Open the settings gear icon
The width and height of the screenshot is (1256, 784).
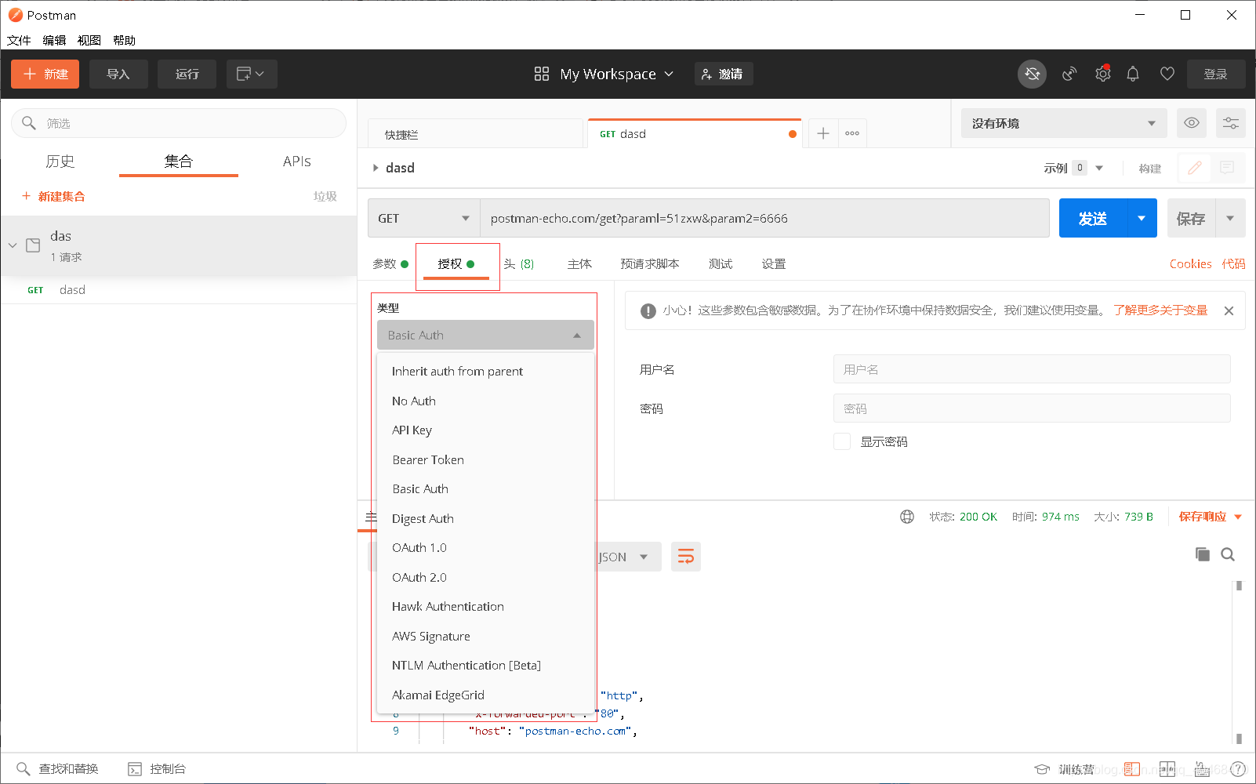(x=1102, y=74)
